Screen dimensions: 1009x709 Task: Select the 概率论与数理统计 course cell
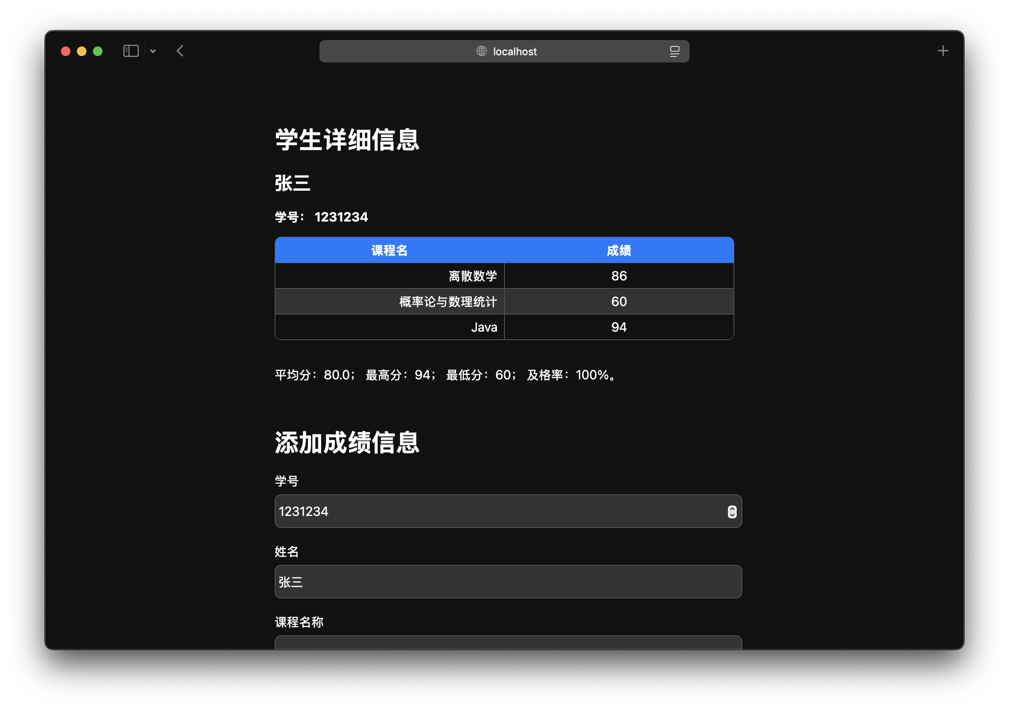coord(389,302)
